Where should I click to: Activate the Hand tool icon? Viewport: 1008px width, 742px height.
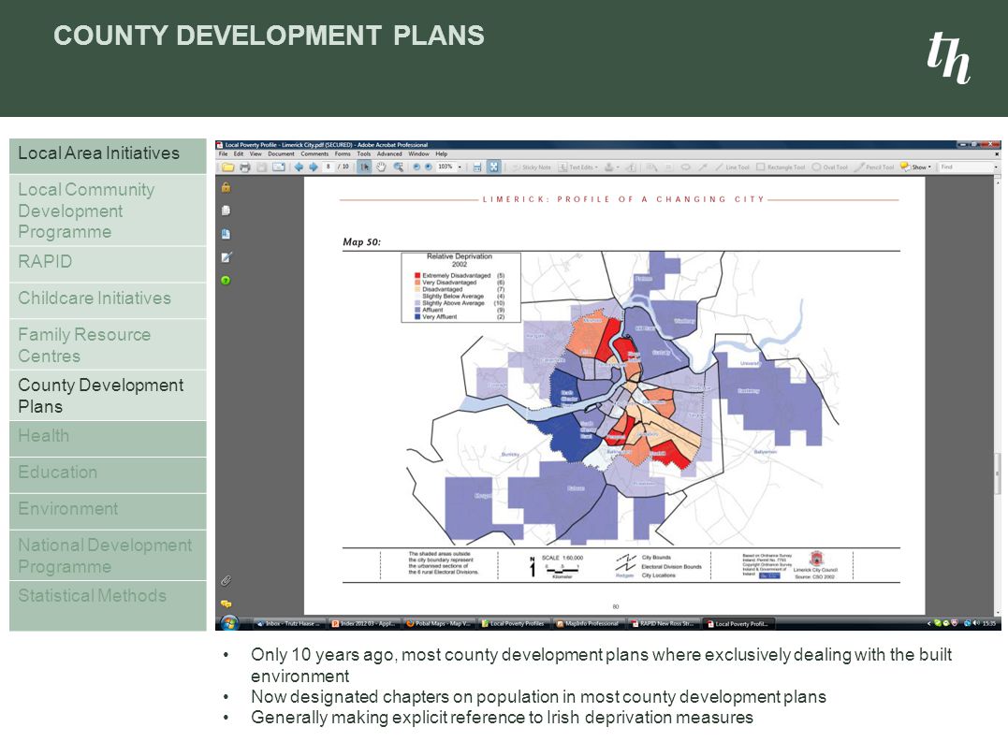381,167
